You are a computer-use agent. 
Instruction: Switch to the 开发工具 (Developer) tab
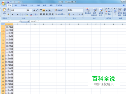tap(59, 5)
